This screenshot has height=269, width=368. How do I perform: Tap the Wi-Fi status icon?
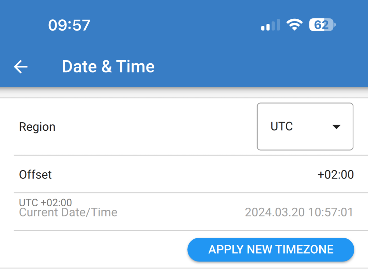pos(294,25)
